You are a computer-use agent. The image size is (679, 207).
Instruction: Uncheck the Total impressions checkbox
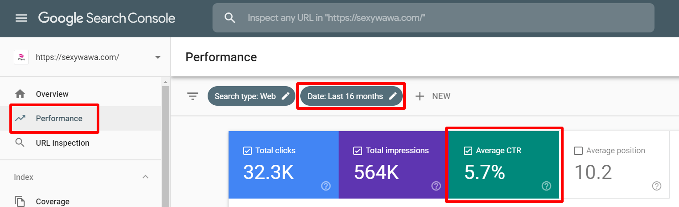[357, 151]
